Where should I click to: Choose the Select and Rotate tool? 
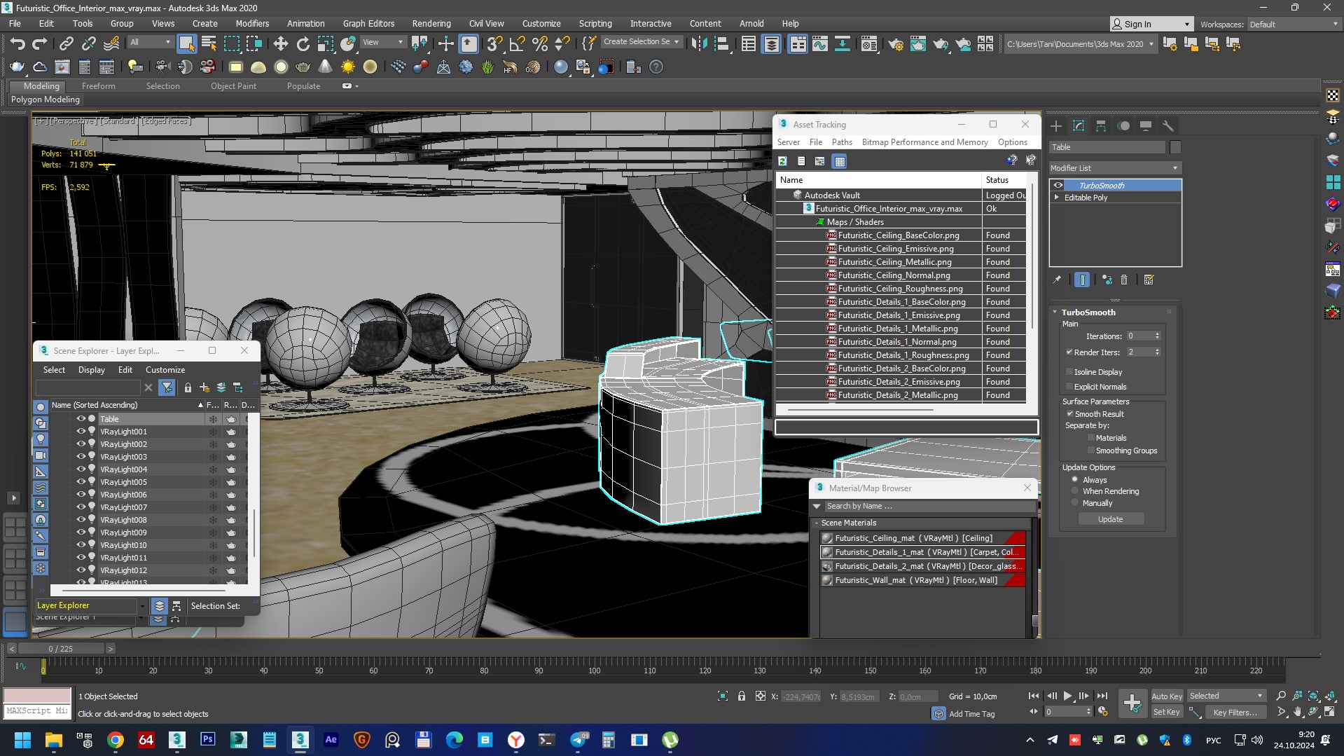[x=303, y=44]
